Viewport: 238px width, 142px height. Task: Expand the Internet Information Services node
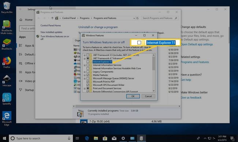point(85,65)
